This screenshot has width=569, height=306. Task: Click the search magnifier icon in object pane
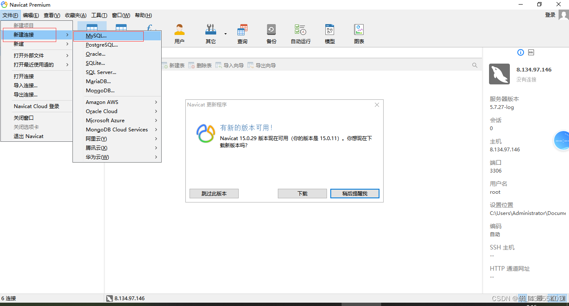[475, 65]
